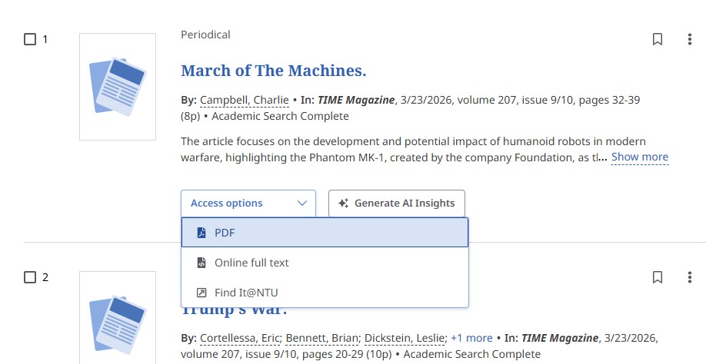This screenshot has height=364, width=716.
Task: Click the first result's periodical thumbnail
Action: [118, 86]
